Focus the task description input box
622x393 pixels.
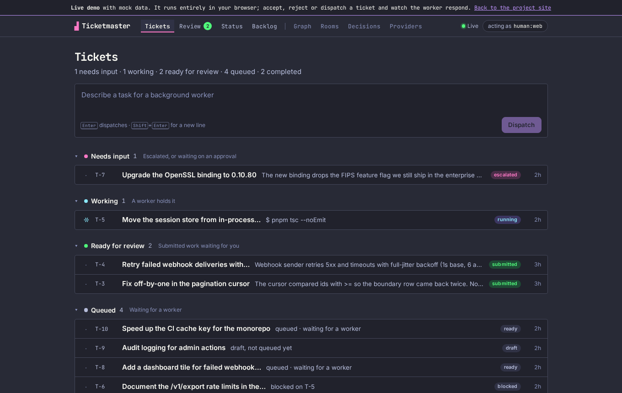click(311, 100)
